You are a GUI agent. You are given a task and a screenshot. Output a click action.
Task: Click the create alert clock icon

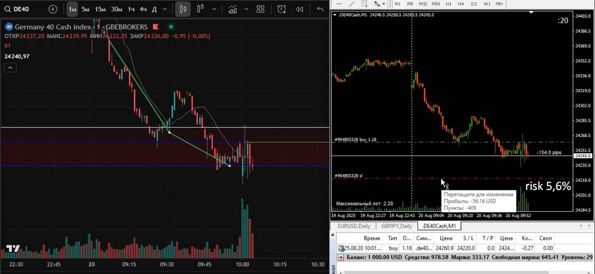[x=282, y=9]
